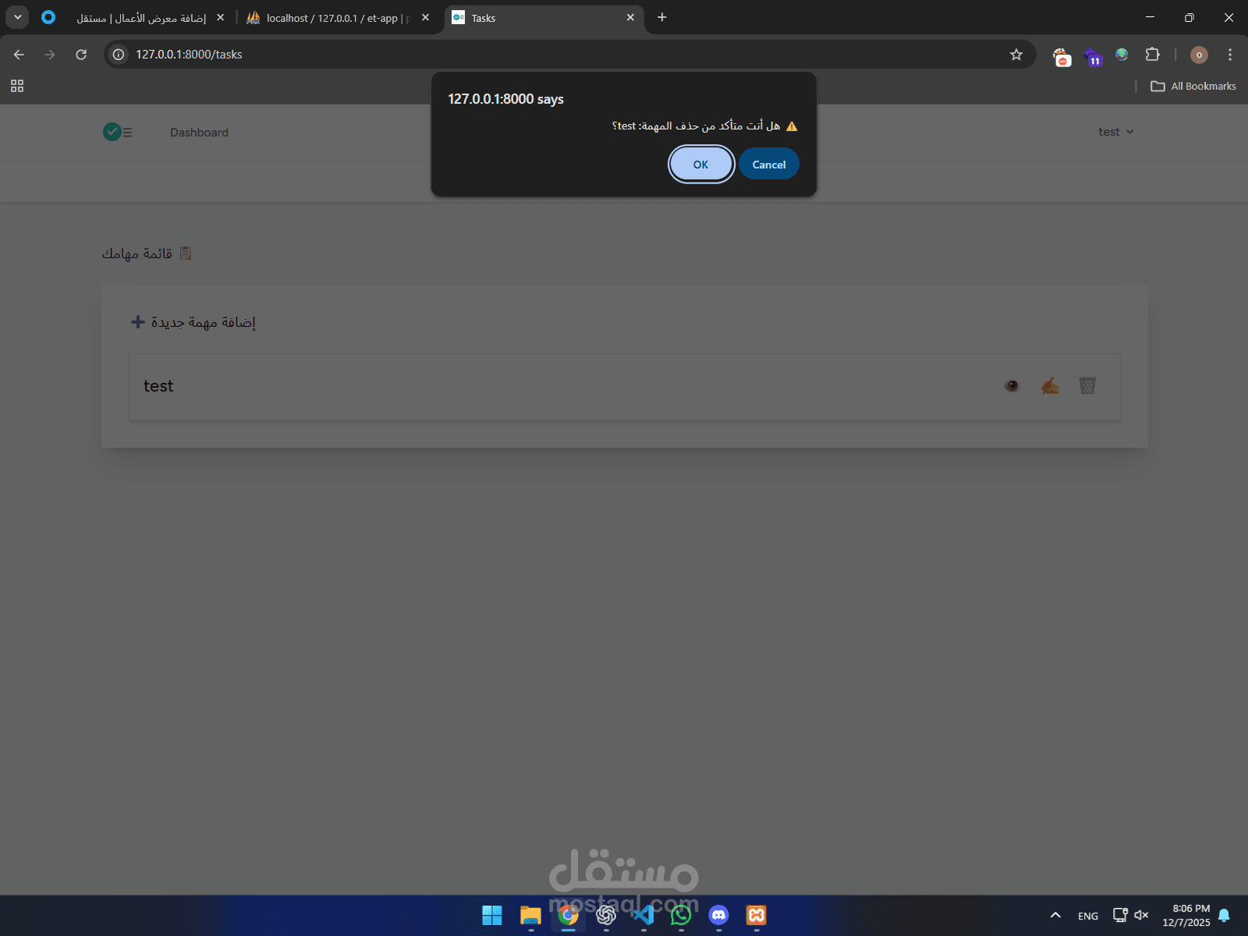This screenshot has height=936, width=1248.
Task: Launch File Explorer from taskbar
Action: [x=530, y=915]
